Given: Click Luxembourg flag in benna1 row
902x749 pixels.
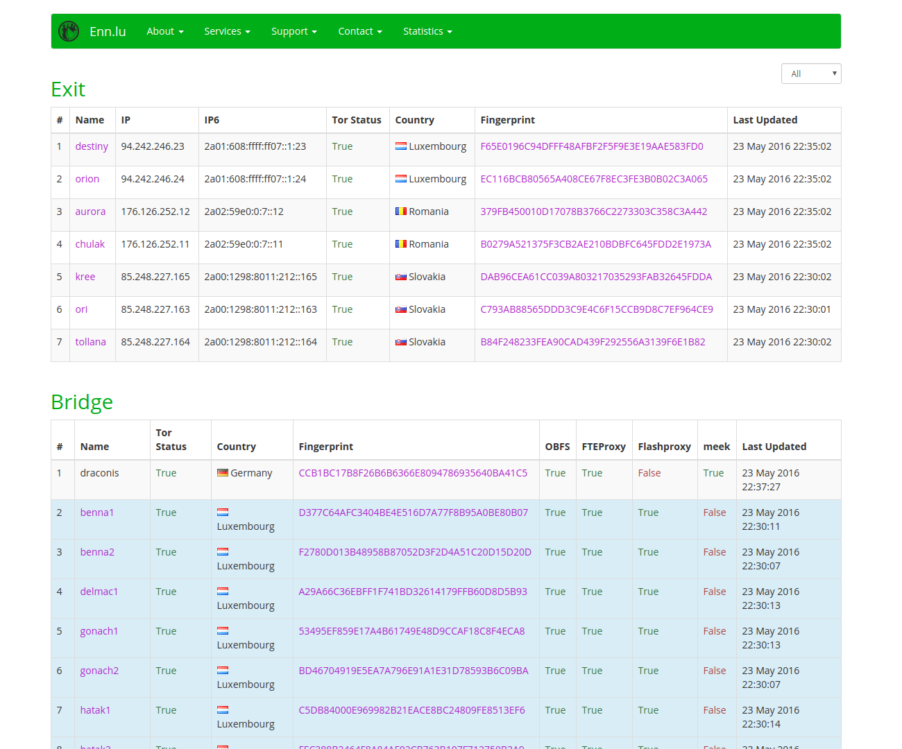Looking at the screenshot, I should (223, 513).
